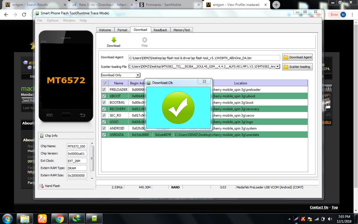Click the folder icon on Download Agent button
Viewport: 358px width, 224px height.
286,57
